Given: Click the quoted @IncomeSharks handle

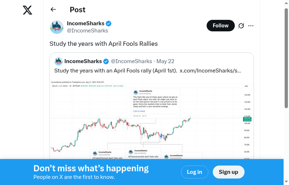Looking at the screenshot, I should pos(131,61).
